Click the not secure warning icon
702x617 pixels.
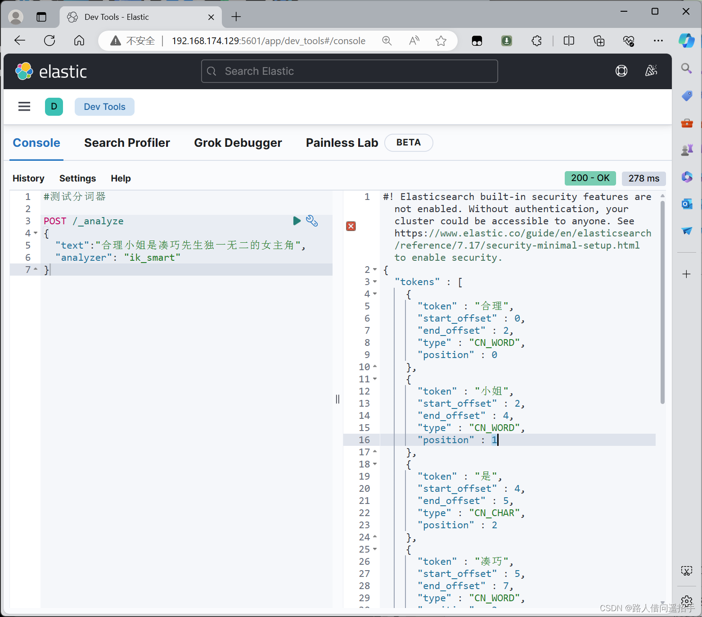116,41
